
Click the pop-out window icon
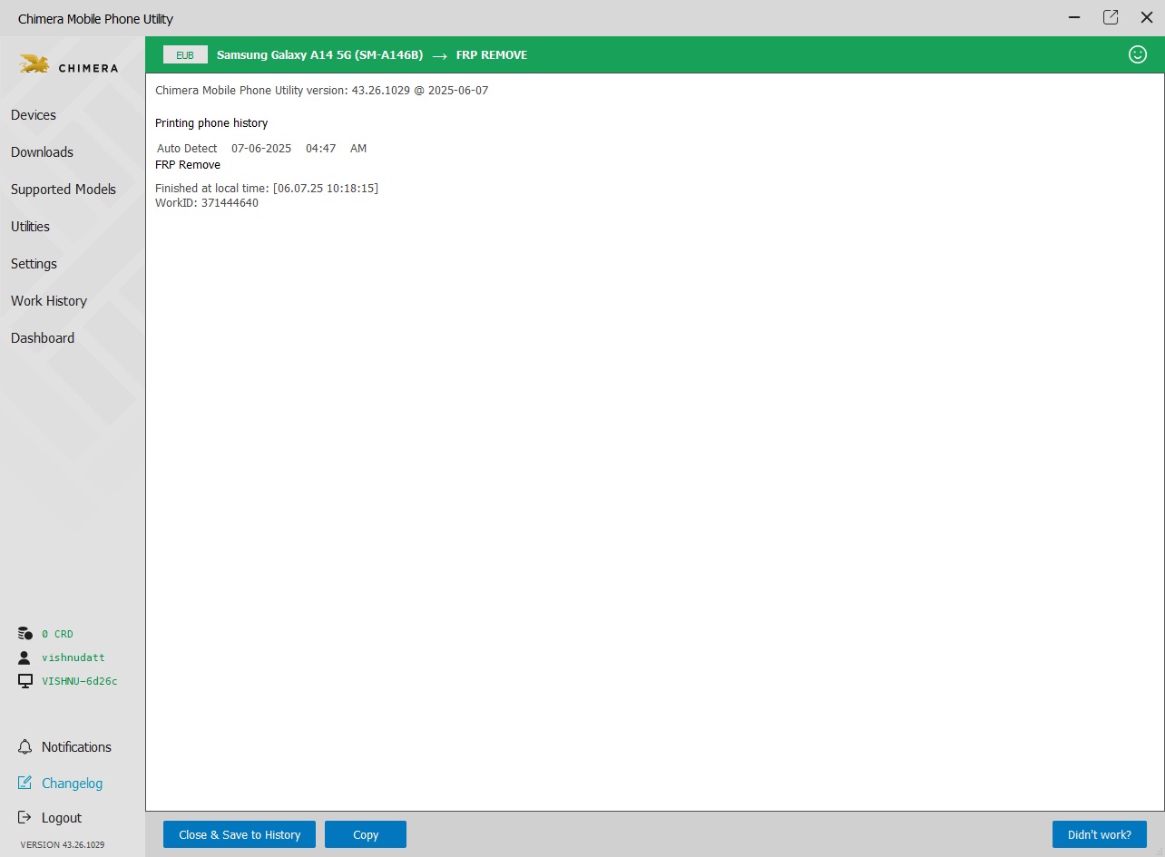1111,17
